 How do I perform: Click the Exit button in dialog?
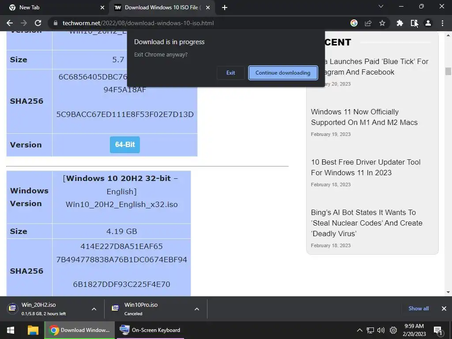[230, 73]
